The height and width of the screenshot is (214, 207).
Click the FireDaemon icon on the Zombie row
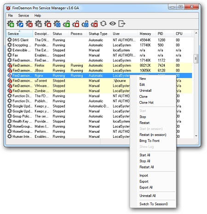[10, 91]
